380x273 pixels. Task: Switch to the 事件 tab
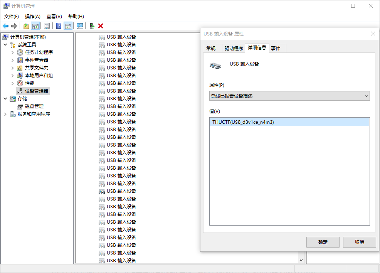point(276,48)
